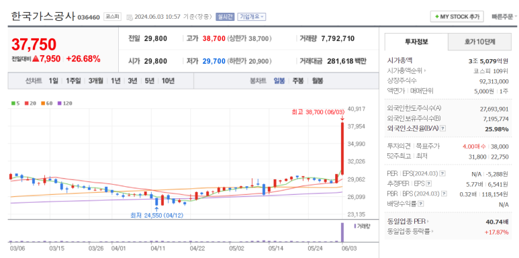This screenshot has height=258, width=519.
Task: Click the blue arrow marker above 최저 24,550
Action: [156, 209]
